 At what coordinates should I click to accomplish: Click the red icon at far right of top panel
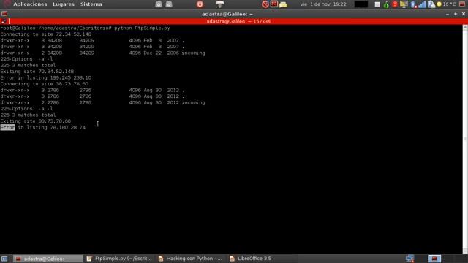click(x=462, y=4)
